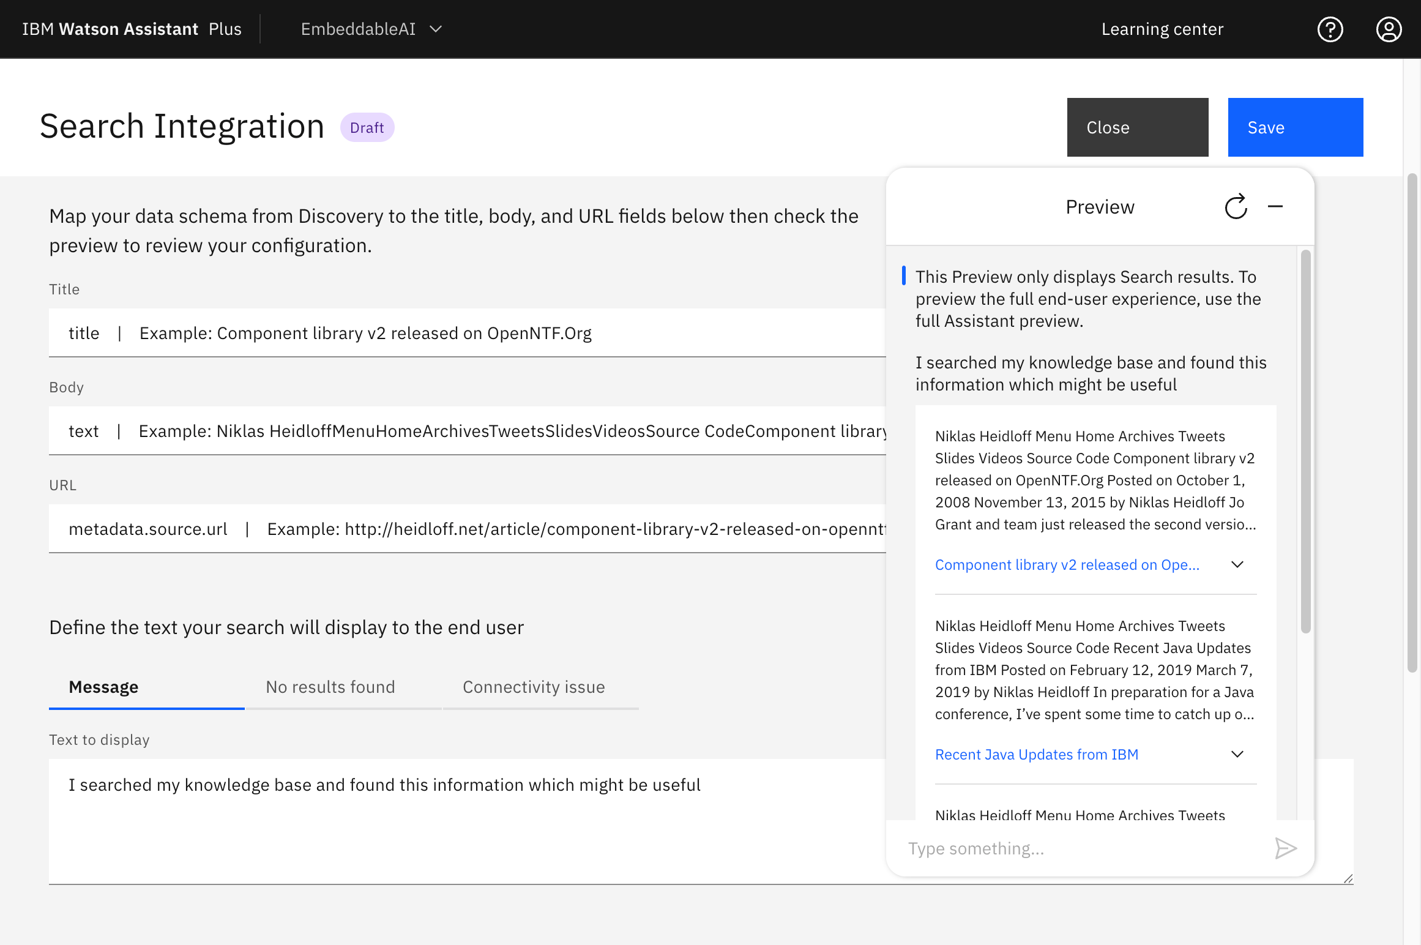1421x945 pixels.
Task: Open the URL field mapping dropdown
Action: pyautogui.click(x=468, y=529)
